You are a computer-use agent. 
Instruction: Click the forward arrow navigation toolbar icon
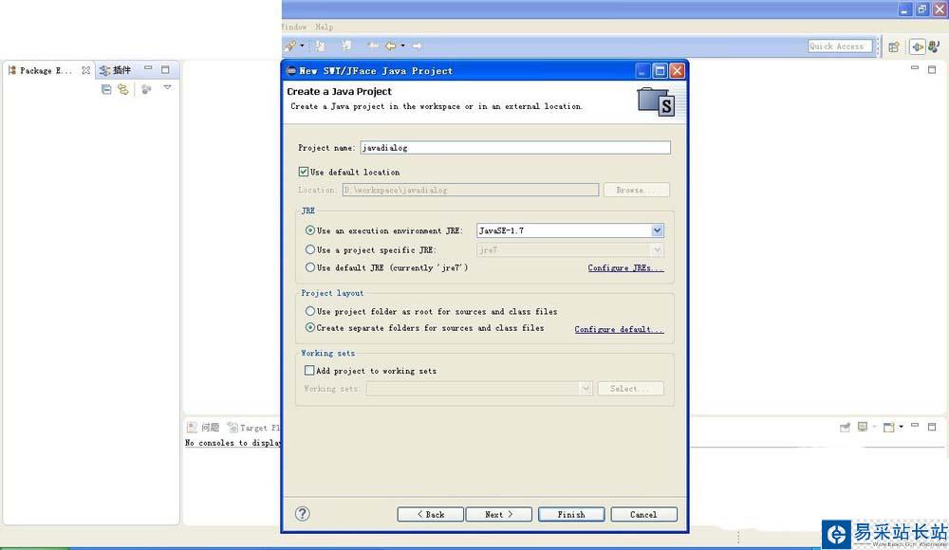(417, 46)
